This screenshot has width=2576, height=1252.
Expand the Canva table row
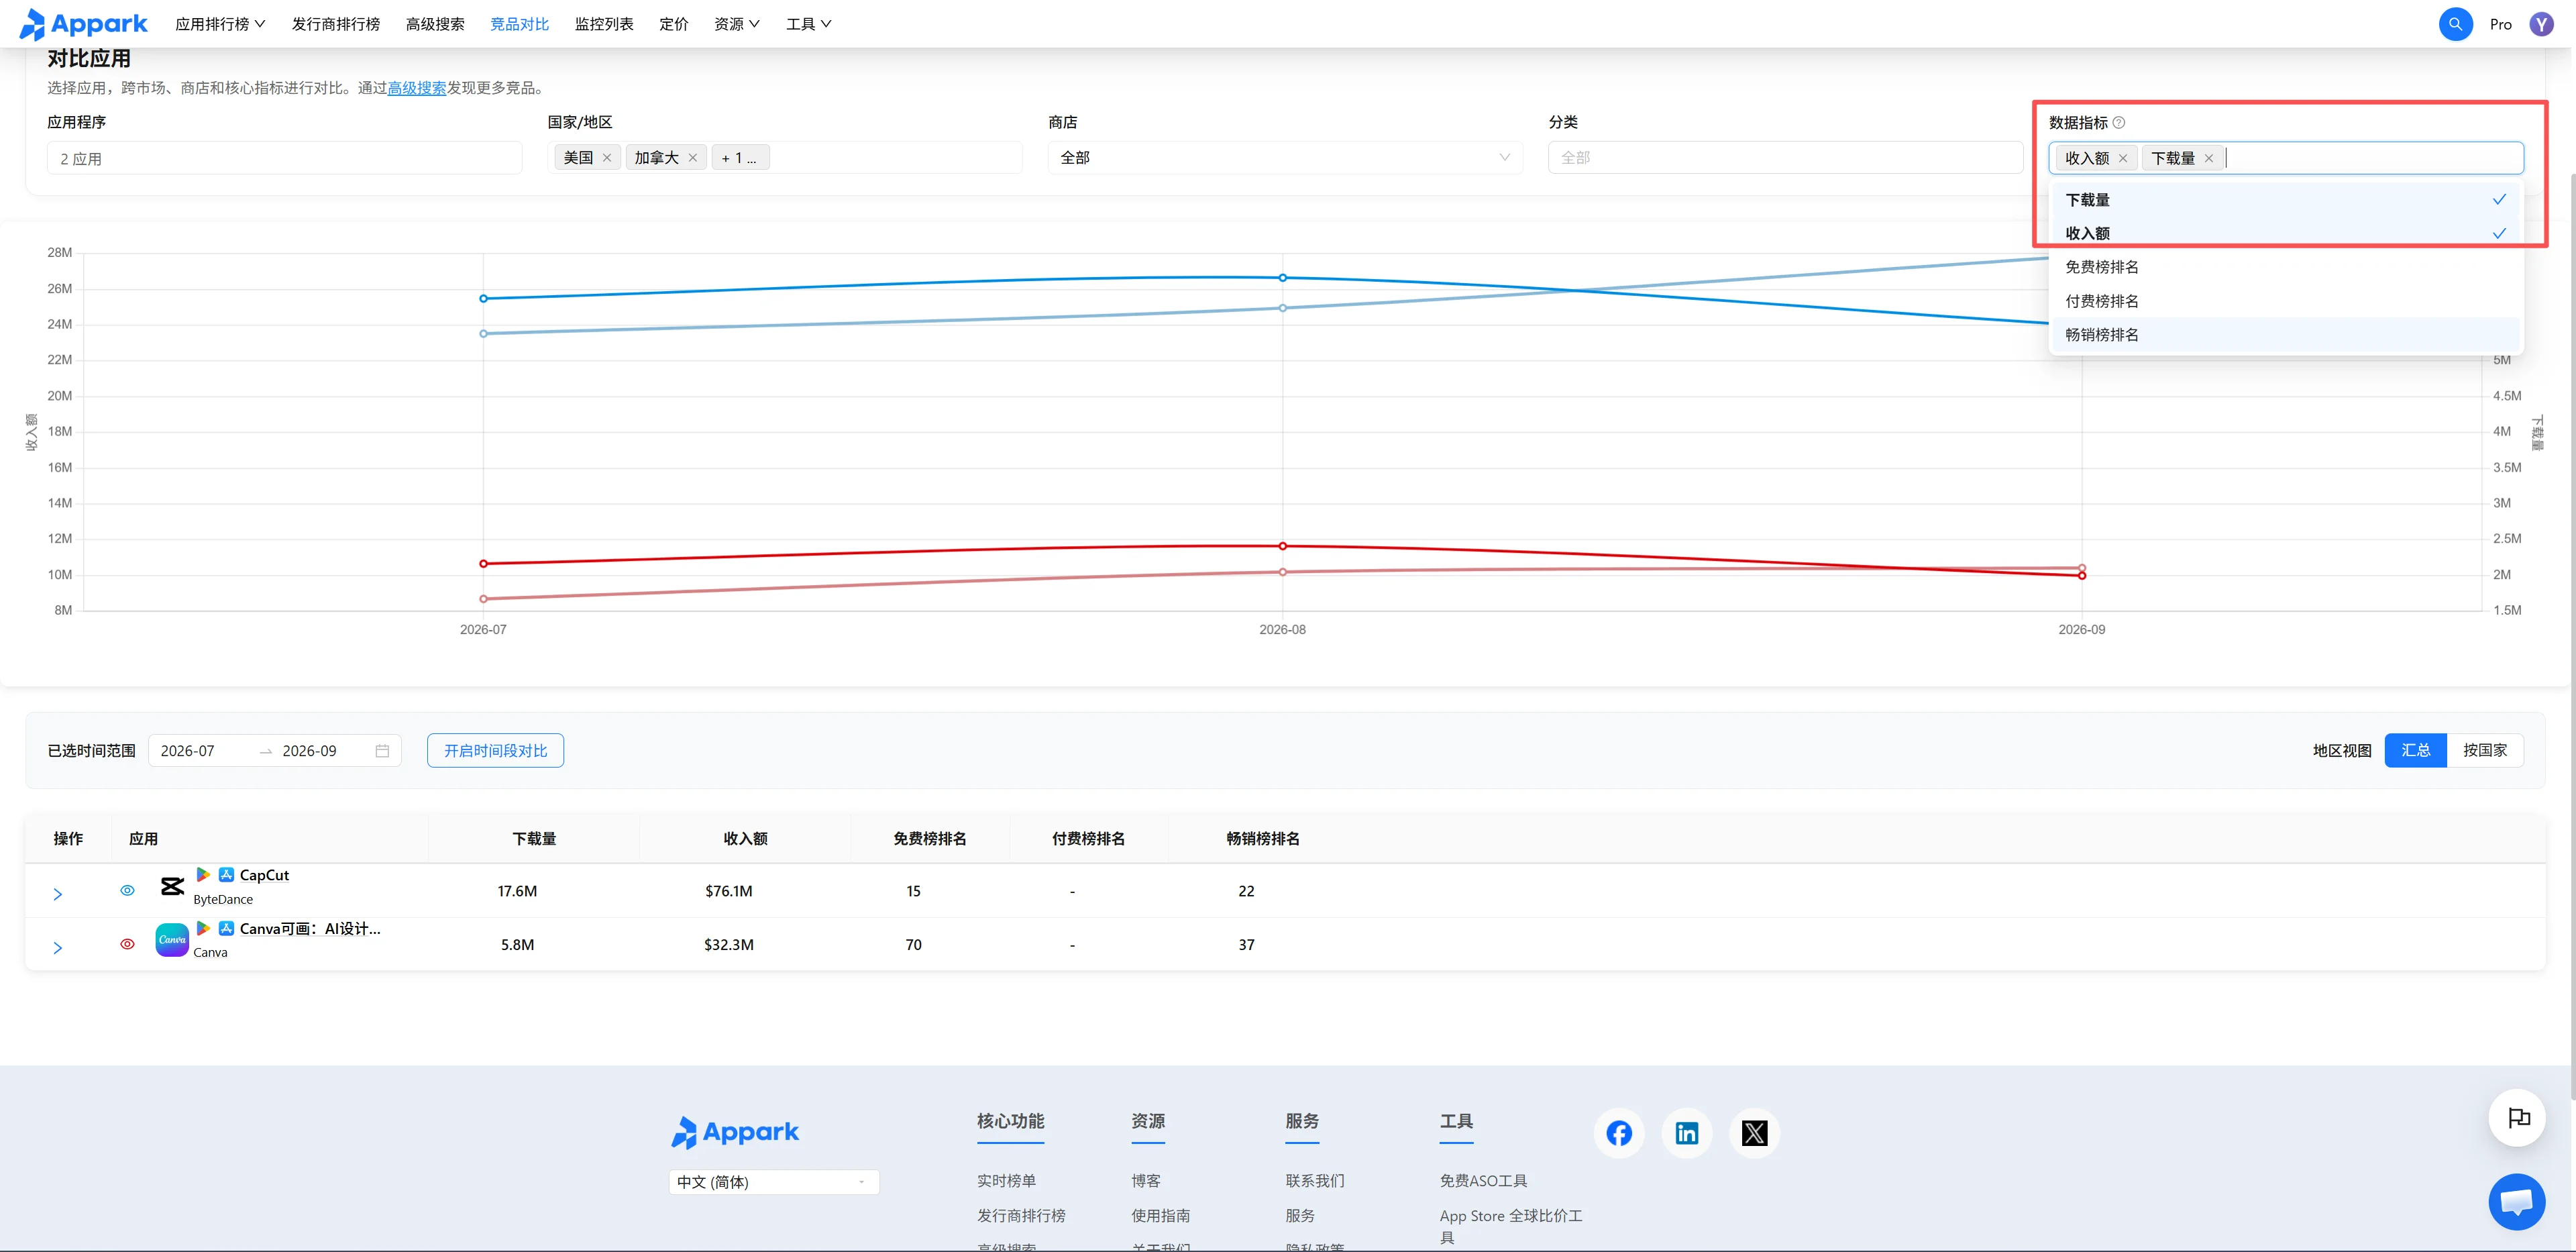click(x=57, y=948)
